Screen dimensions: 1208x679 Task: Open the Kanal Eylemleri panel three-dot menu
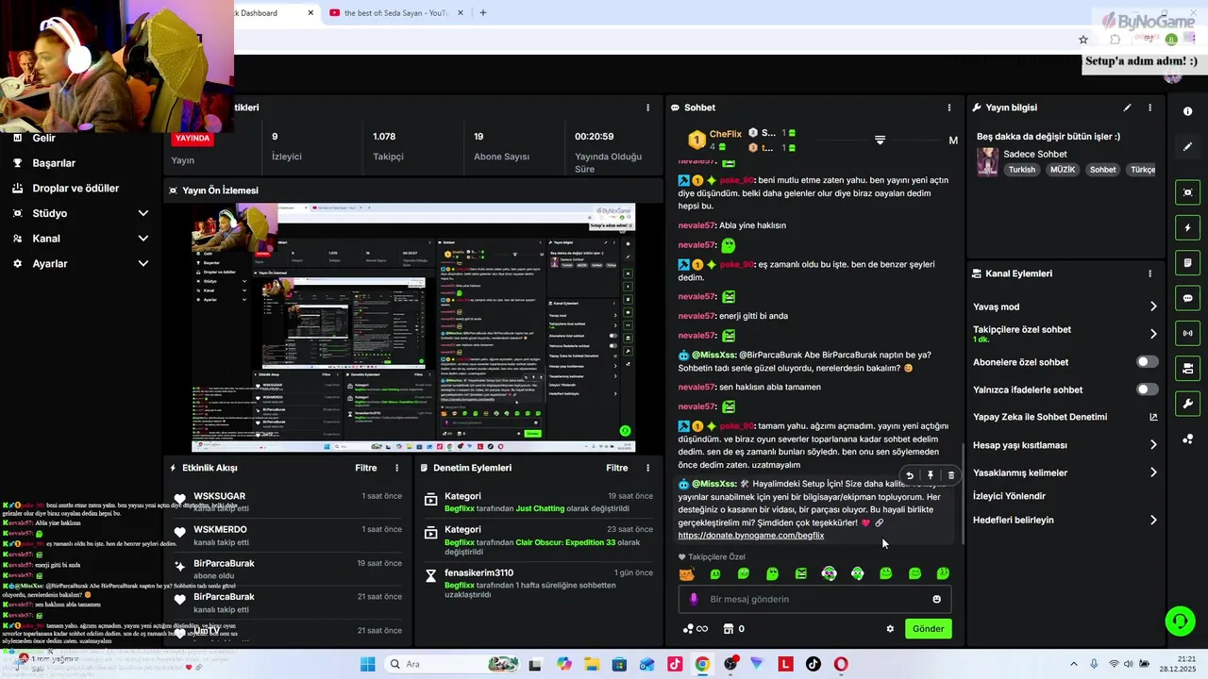1149,273
